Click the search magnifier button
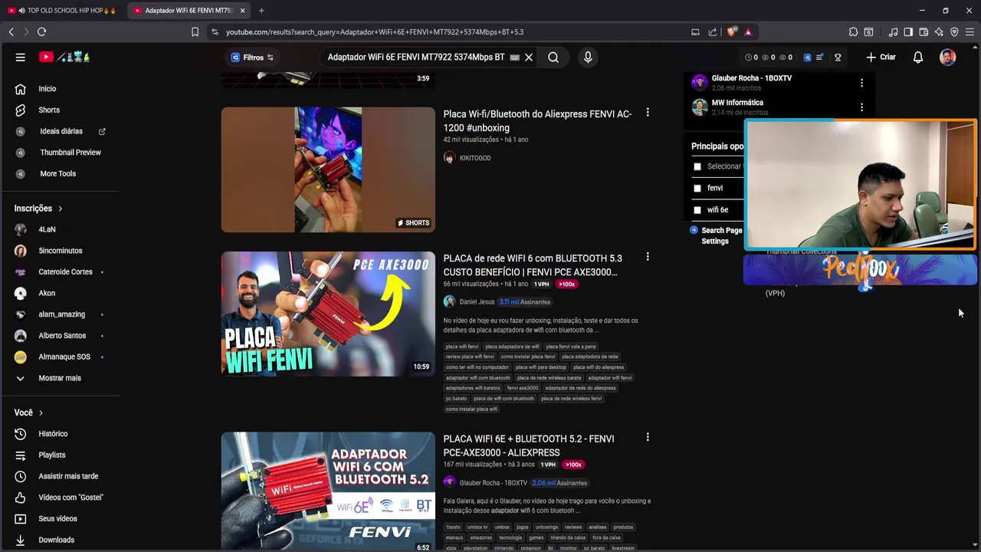Screen dimensions: 981x552 pyautogui.click(x=553, y=58)
